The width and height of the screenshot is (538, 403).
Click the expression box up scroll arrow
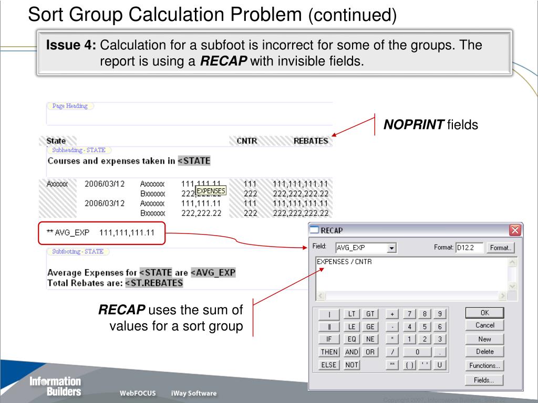512,262
